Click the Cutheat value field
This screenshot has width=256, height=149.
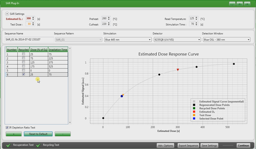[105, 24]
